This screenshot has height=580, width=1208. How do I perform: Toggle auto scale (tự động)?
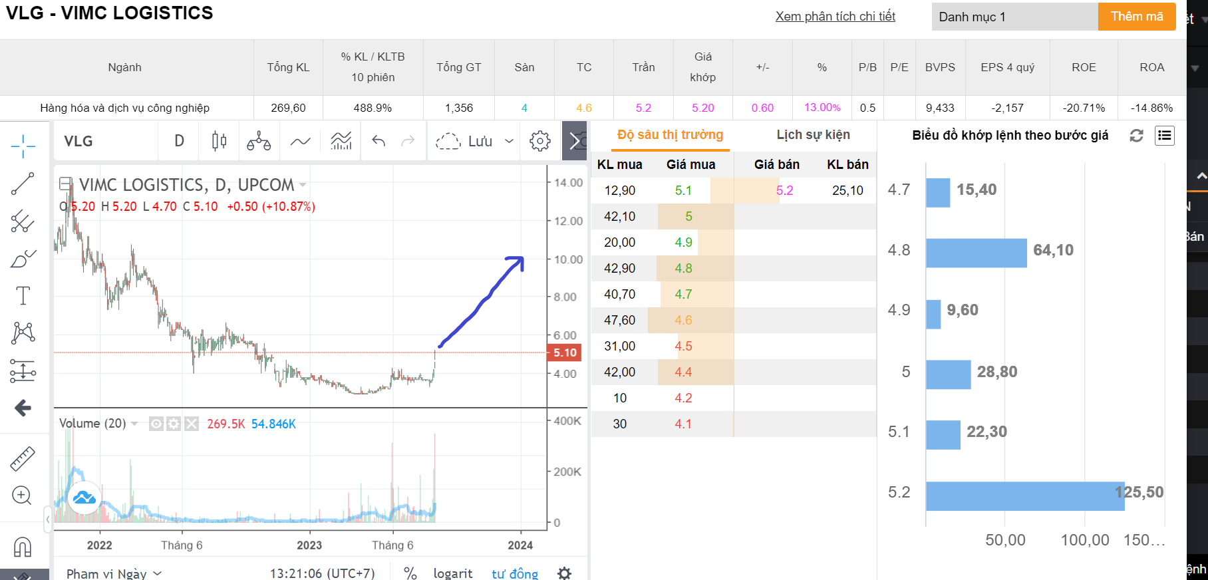[x=515, y=573]
